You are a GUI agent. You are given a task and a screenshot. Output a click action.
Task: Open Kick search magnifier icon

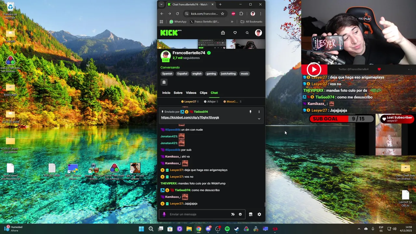(x=247, y=33)
